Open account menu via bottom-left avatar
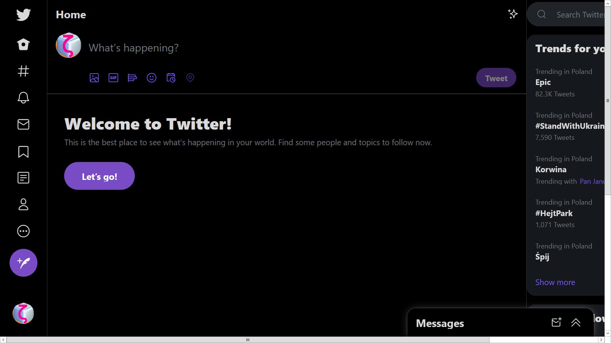This screenshot has width=611, height=343. coord(23,313)
